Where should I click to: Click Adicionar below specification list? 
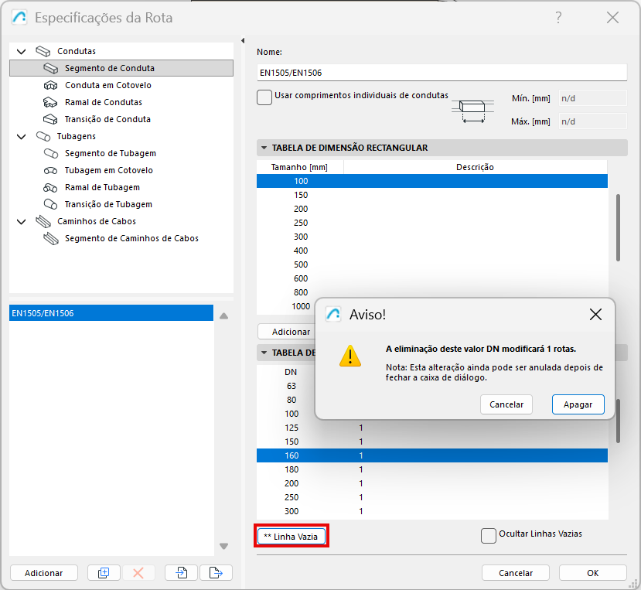[44, 573]
